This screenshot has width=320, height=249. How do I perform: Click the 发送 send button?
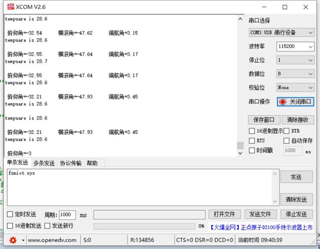[296, 177]
